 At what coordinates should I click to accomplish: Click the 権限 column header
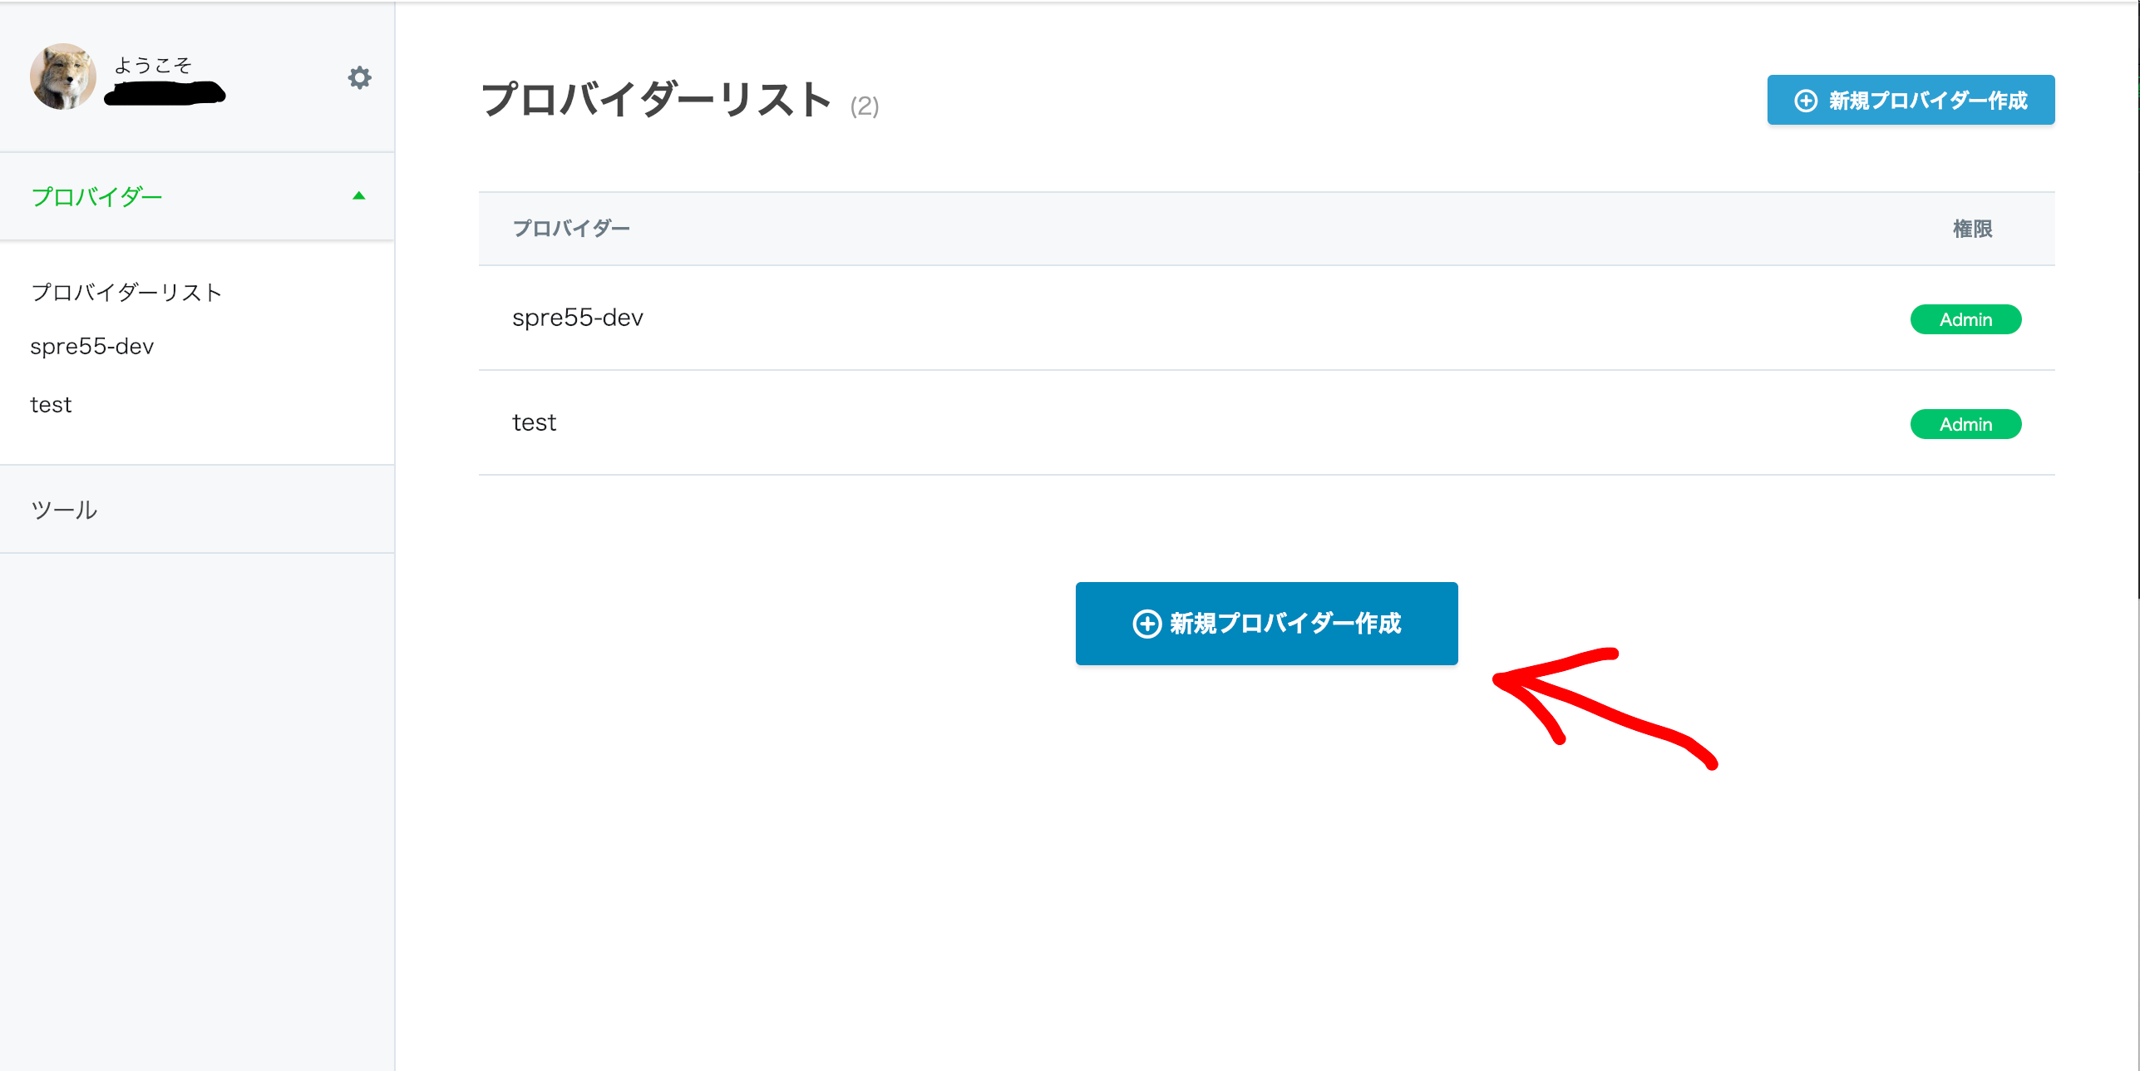coord(1971,229)
